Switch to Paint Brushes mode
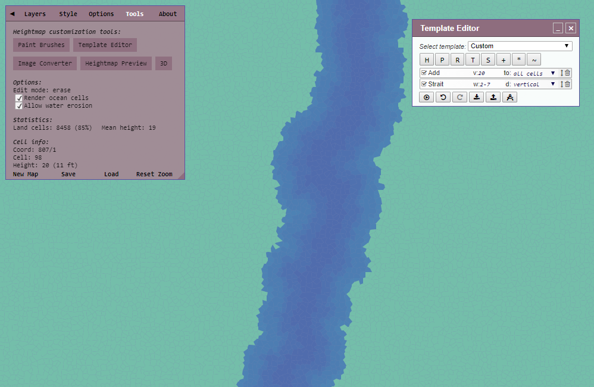 pos(41,45)
